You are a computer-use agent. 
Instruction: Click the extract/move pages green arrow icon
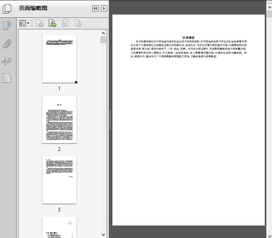point(52,24)
